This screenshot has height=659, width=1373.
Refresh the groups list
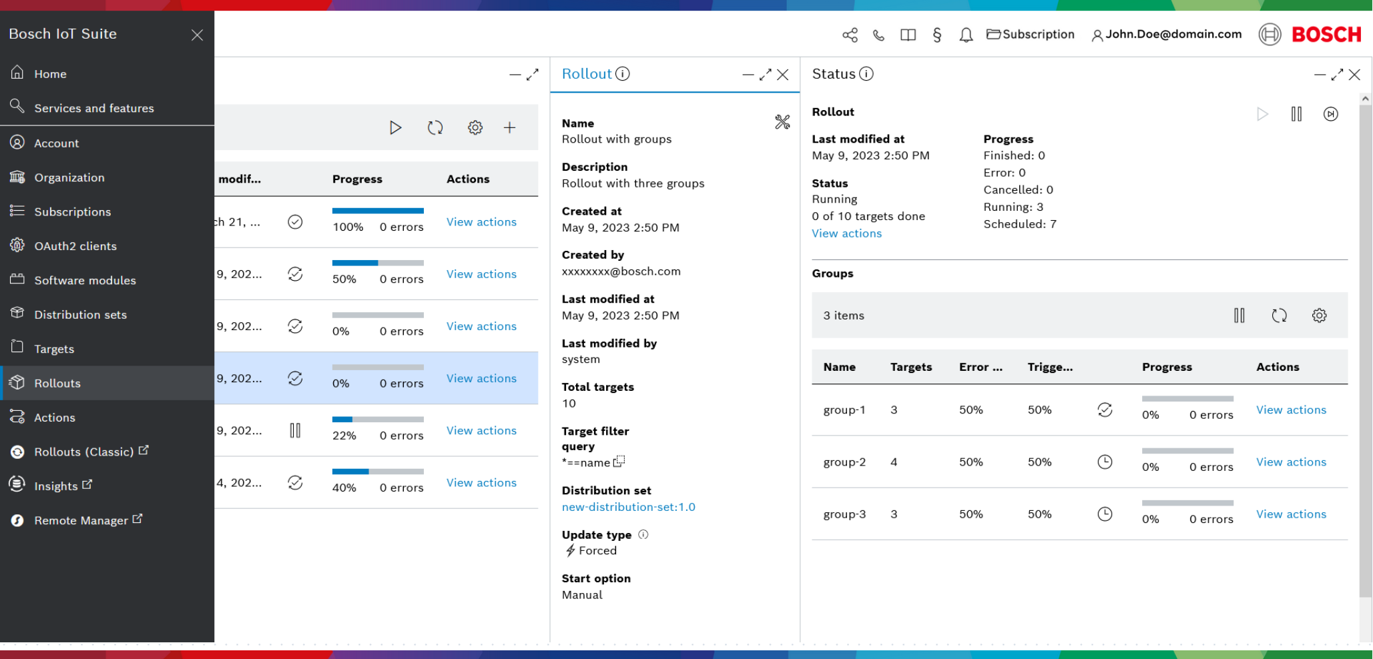click(1279, 315)
